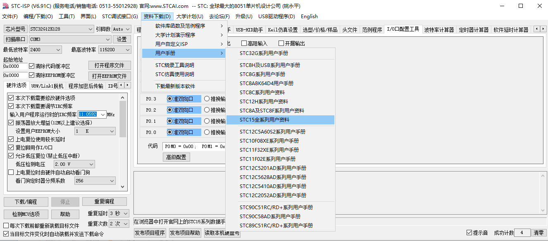Open the English menu item
Screen dimensions: 548x241
click(309, 17)
